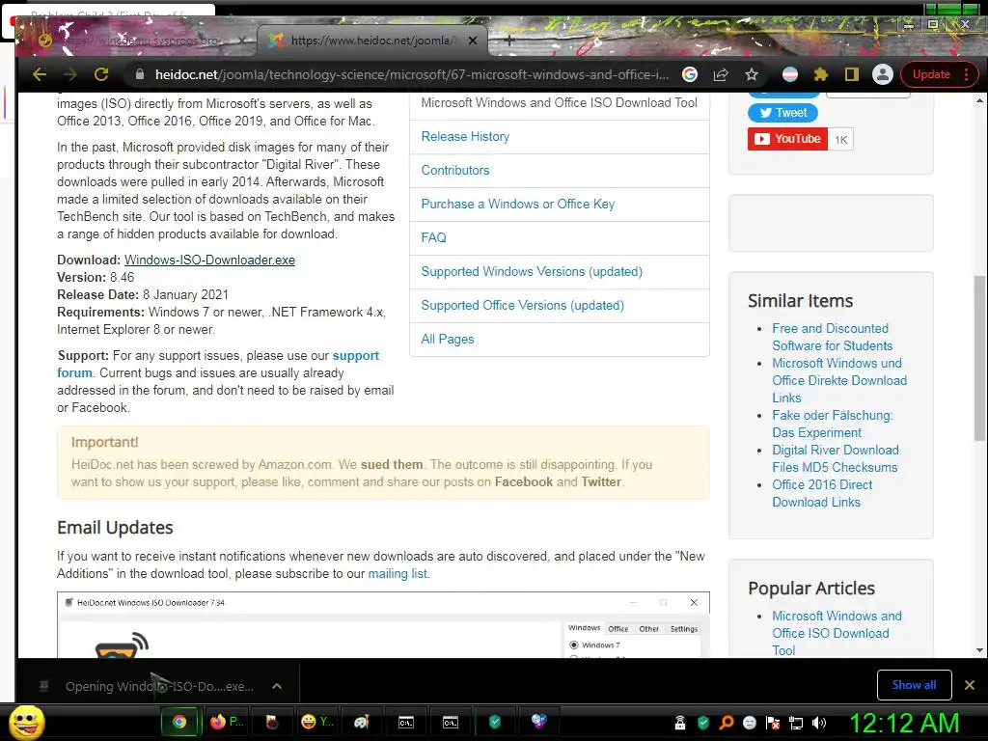
Task: Open the dark red round icon in the taskbar
Action: [x=272, y=722]
